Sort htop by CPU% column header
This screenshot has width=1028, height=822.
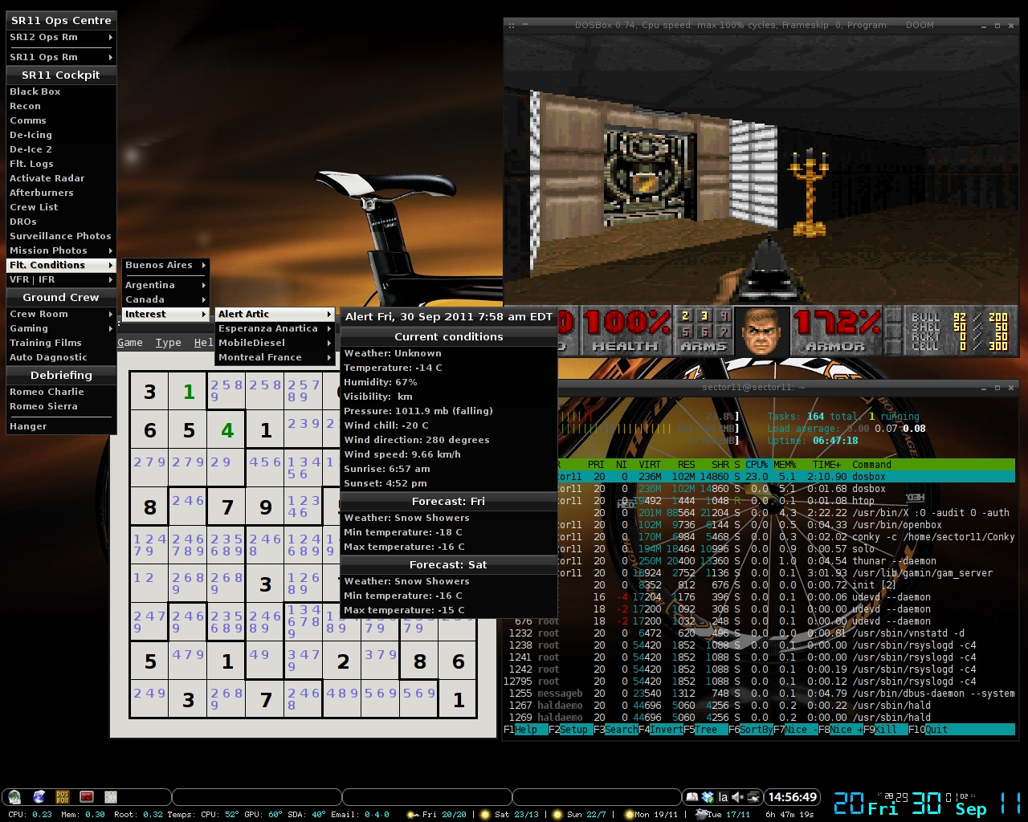coord(757,465)
